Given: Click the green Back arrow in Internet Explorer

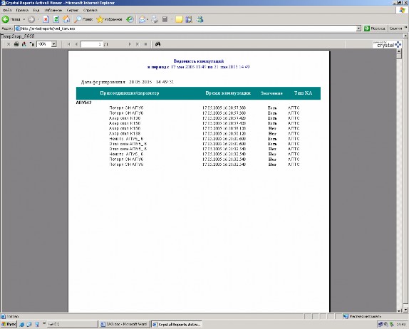Looking at the screenshot, I should tap(6, 19).
